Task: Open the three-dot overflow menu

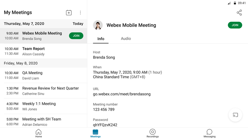Action: coord(80,13)
